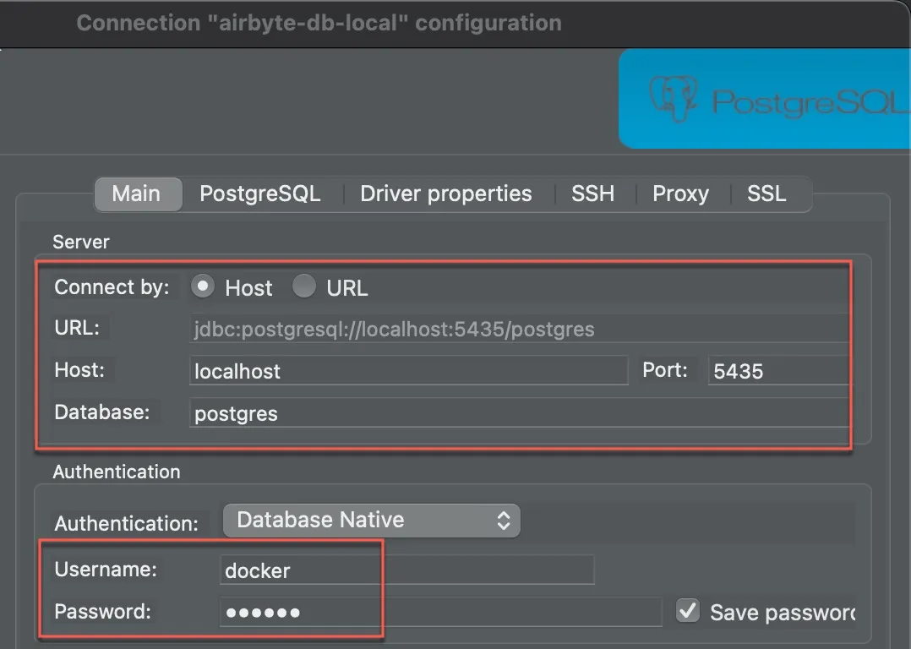Click the "Database:" label
The height and width of the screenshot is (649, 911).
click(101, 412)
